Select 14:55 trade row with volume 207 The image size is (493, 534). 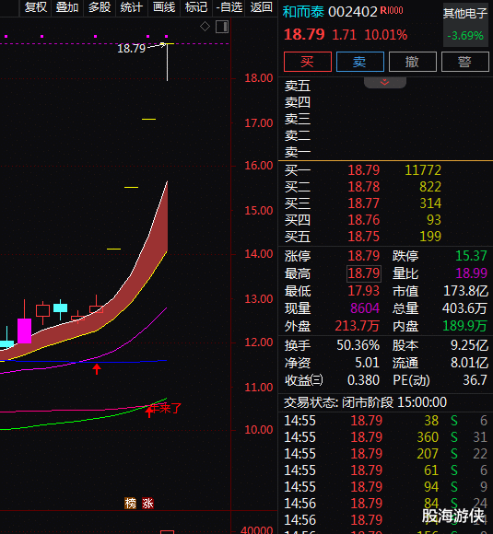[x=385, y=454]
